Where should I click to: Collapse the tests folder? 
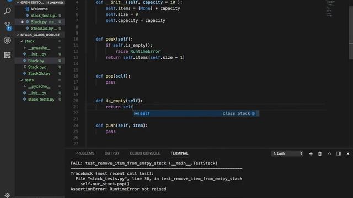(x=22, y=80)
